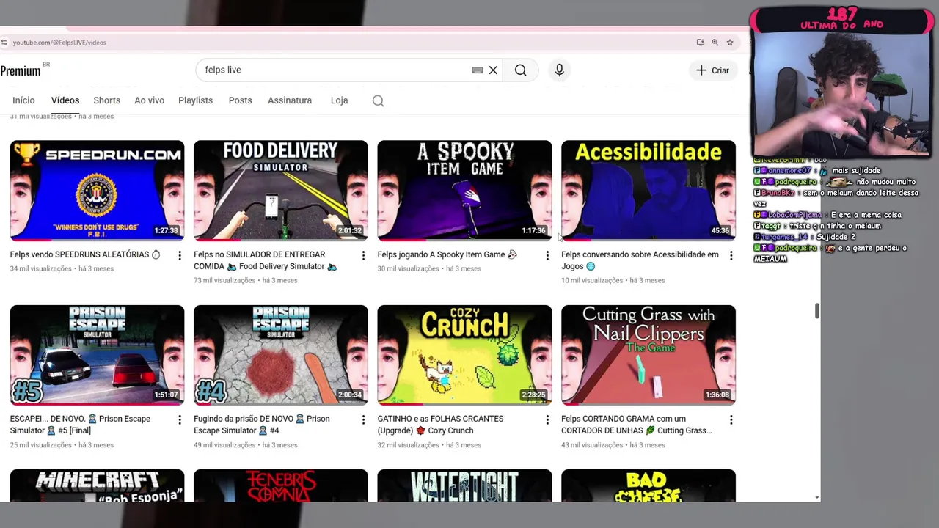Click the title ESCAPEI... DE NOVO Prison Escape Simulator #5

tap(80, 425)
